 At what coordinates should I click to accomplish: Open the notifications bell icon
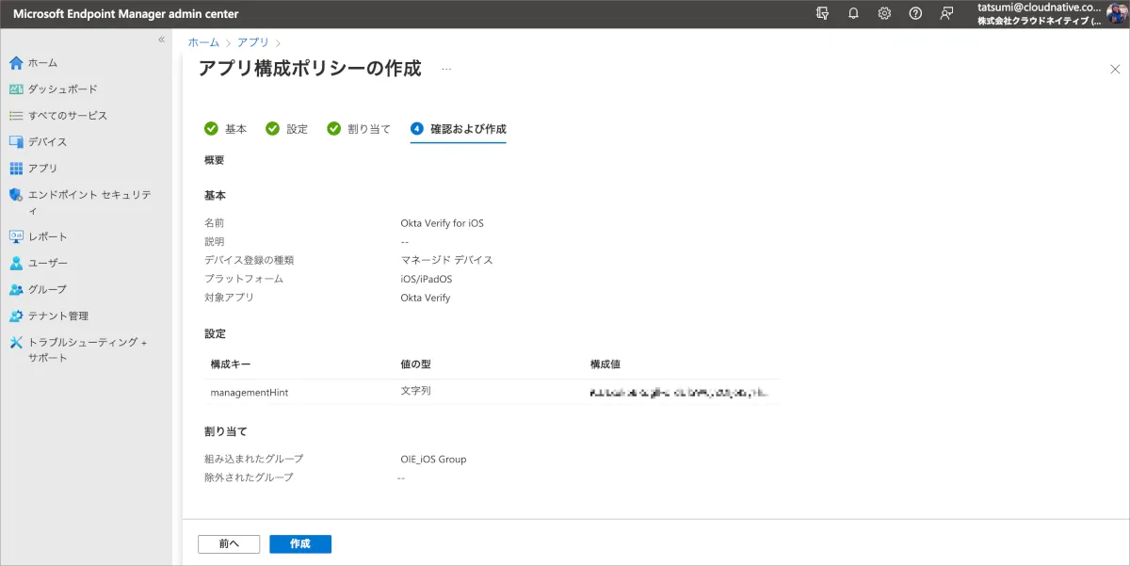pyautogui.click(x=853, y=13)
